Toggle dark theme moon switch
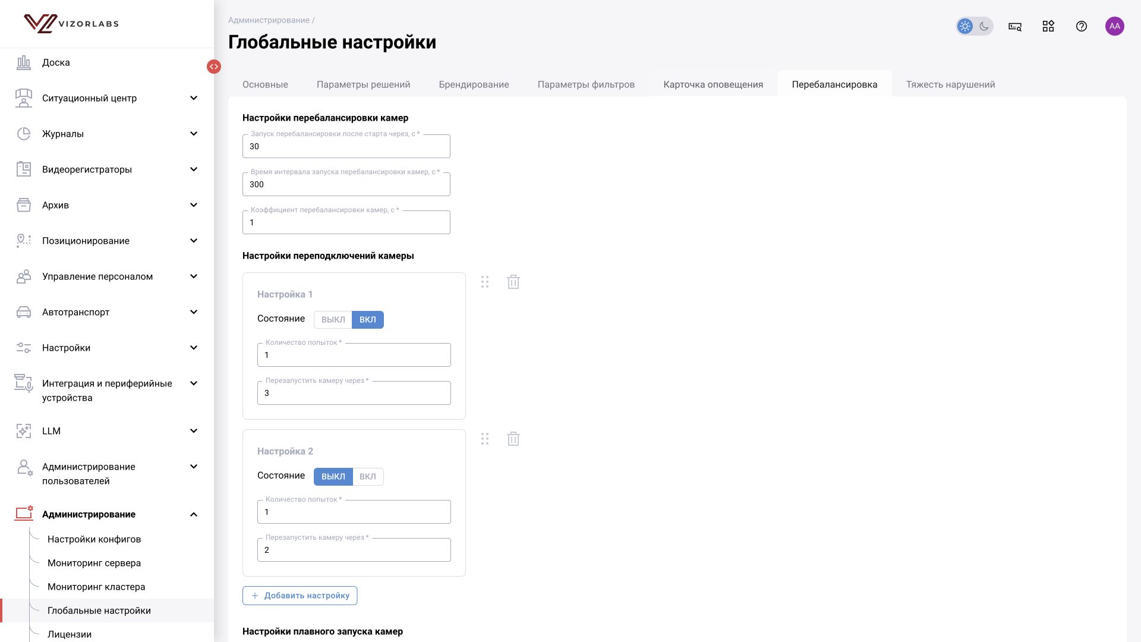This screenshot has width=1141, height=642. [984, 26]
